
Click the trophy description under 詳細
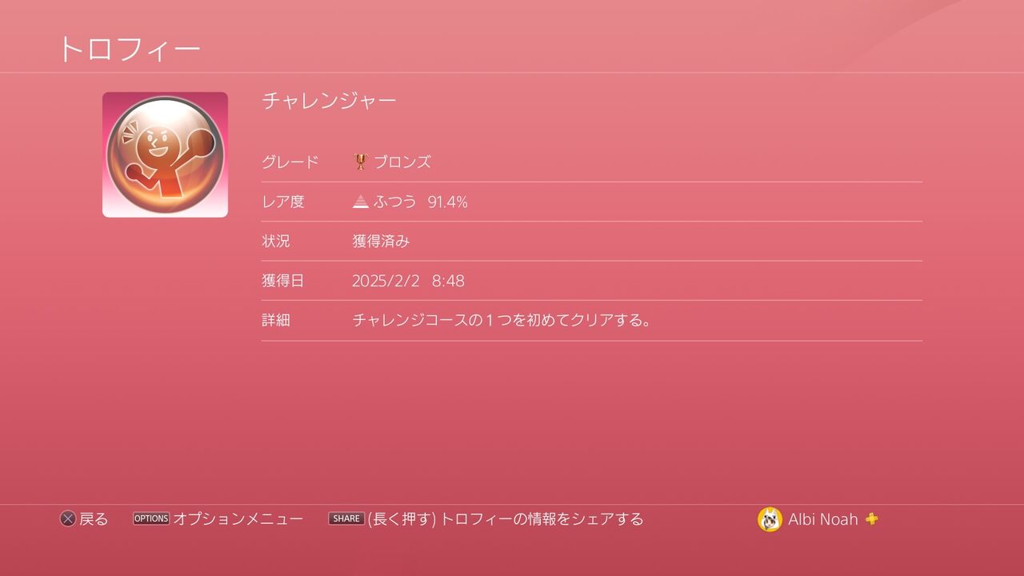[x=502, y=320]
